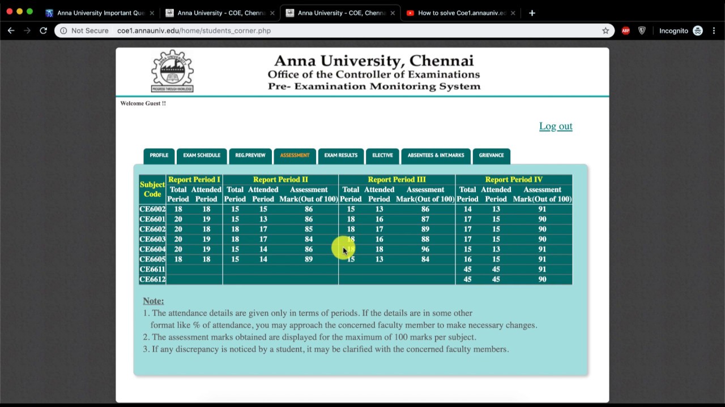The height and width of the screenshot is (407, 725).
Task: Click Pre- Examination Monitoring System heading
Action: [x=374, y=86]
